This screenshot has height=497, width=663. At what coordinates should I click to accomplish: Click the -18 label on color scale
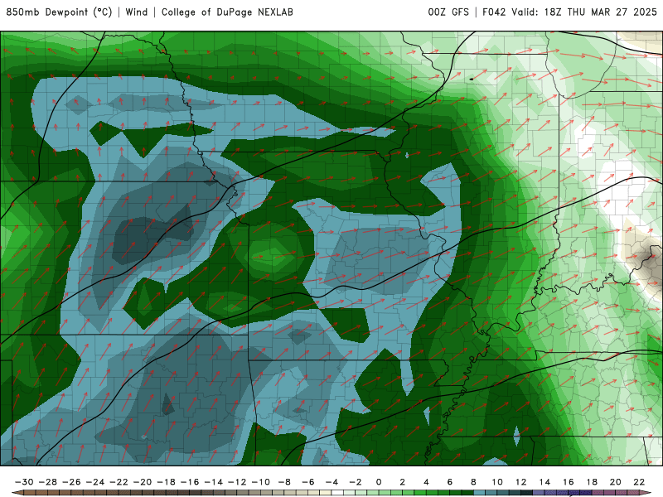point(167,482)
